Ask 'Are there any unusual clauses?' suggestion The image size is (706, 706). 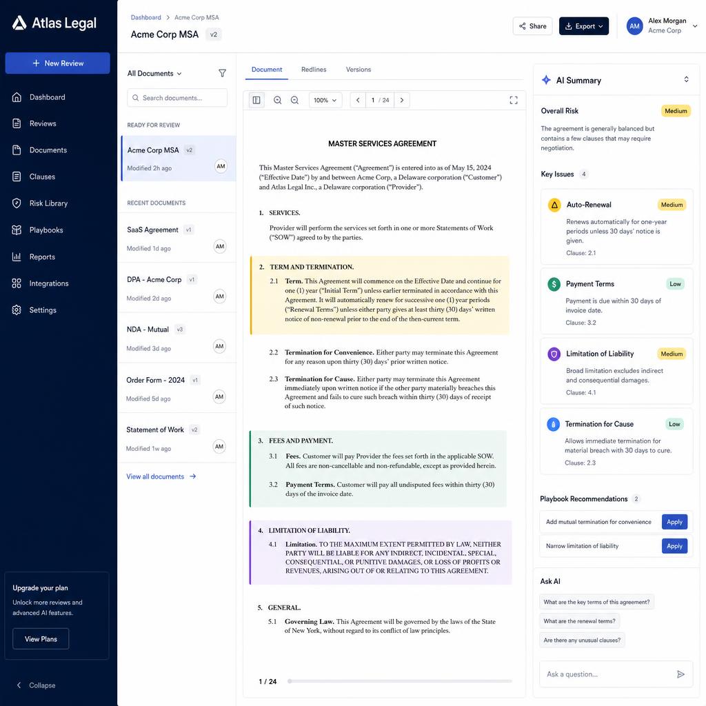pos(582,641)
